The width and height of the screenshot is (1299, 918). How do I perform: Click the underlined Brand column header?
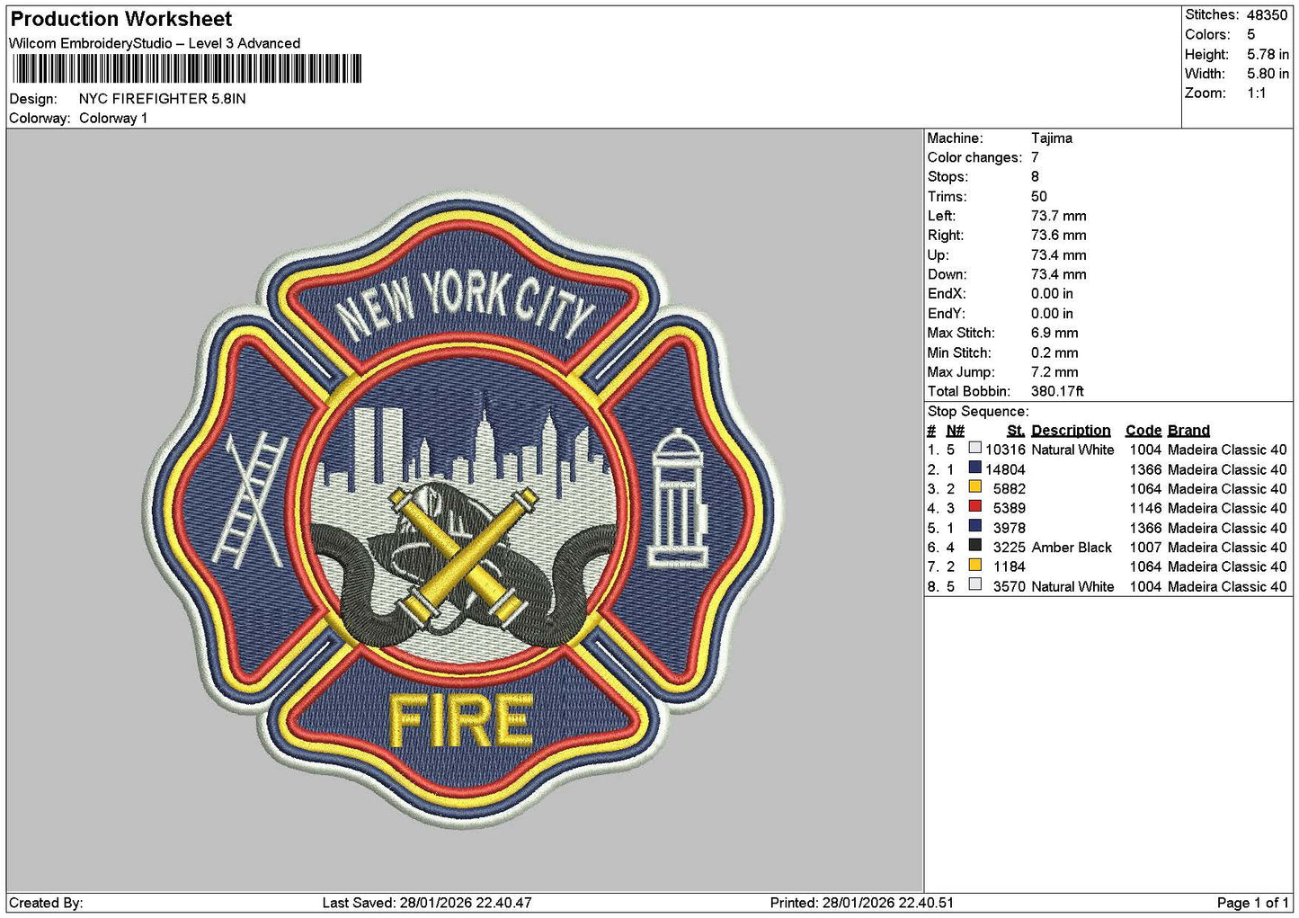point(1188,431)
